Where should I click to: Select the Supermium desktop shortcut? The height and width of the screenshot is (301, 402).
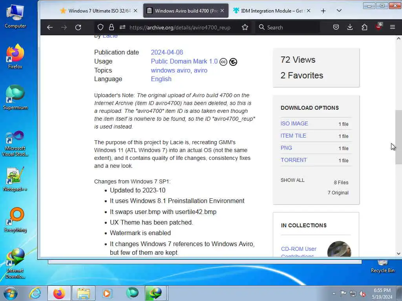(x=15, y=98)
